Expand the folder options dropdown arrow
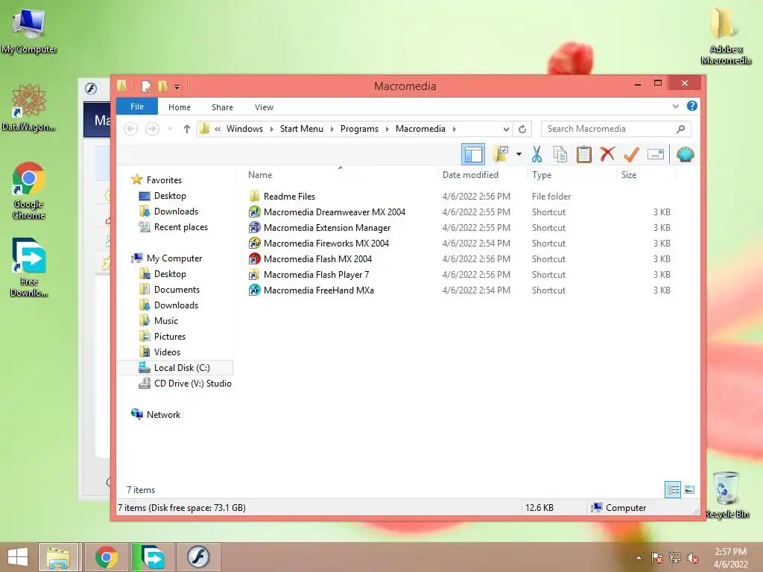This screenshot has height=572, width=763. (x=519, y=155)
